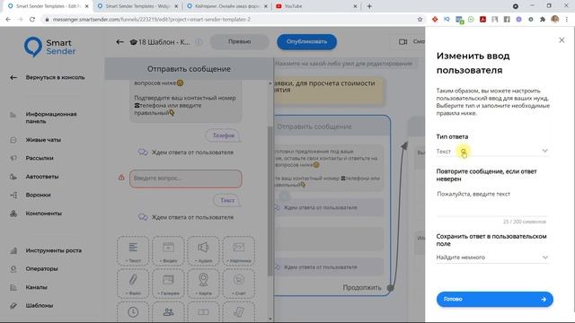Image resolution: width=575 pixels, height=323 pixels.
Task: Open Инструменты роста in sidebar
Action: point(54,250)
